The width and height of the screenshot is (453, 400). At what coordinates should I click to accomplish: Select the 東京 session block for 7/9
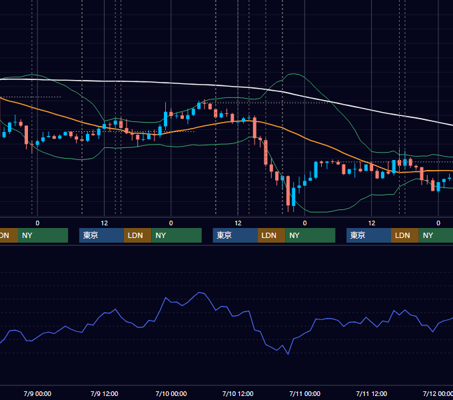pos(101,235)
